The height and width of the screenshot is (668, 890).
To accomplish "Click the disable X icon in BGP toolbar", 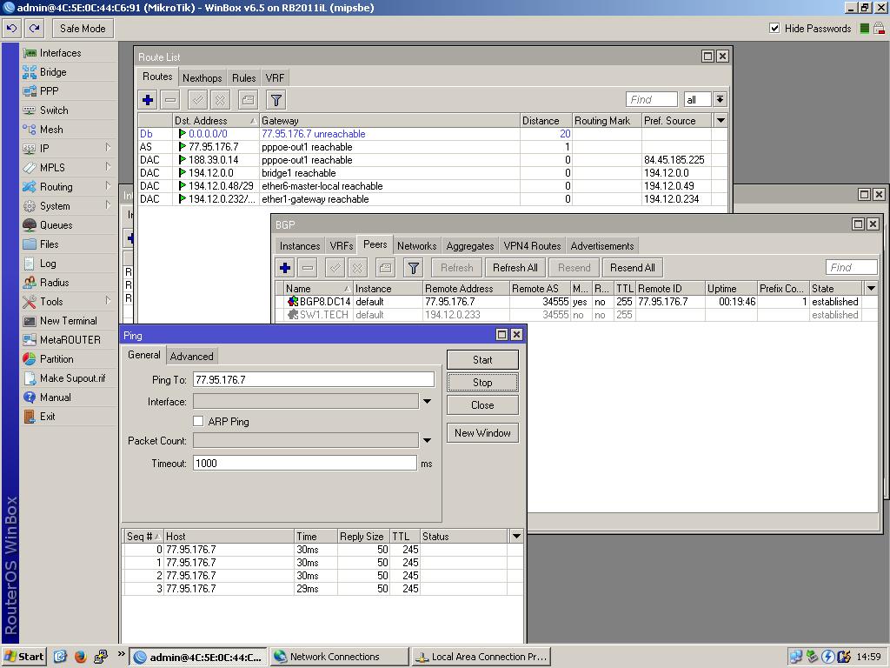I will (357, 268).
